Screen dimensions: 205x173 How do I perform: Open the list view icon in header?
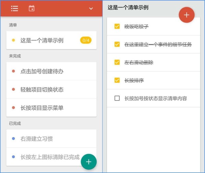[x=14, y=9]
